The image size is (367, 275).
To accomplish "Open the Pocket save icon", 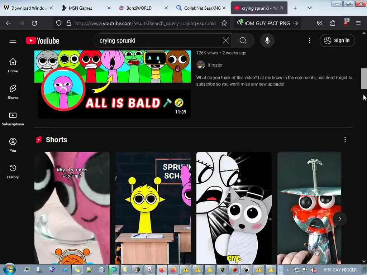I will coord(319,23).
